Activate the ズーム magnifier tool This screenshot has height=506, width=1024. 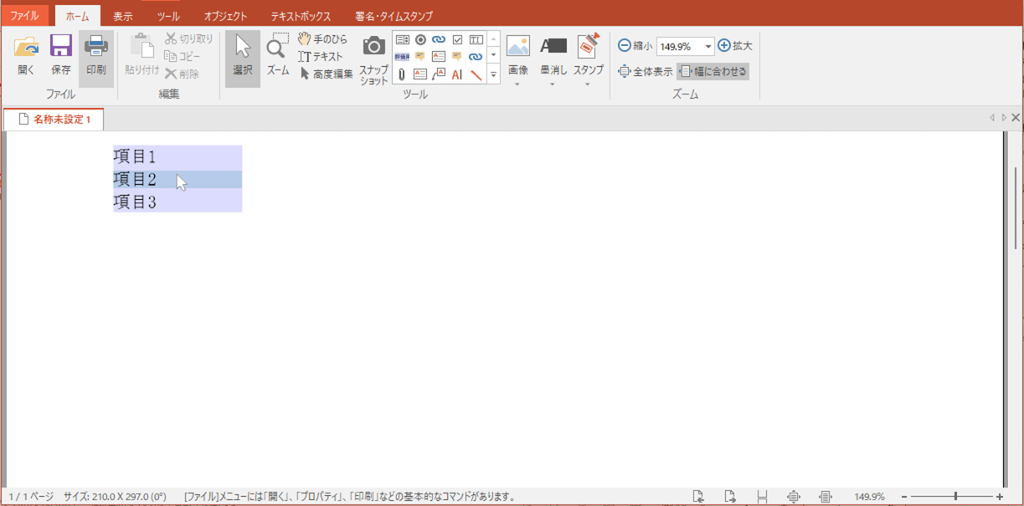278,56
